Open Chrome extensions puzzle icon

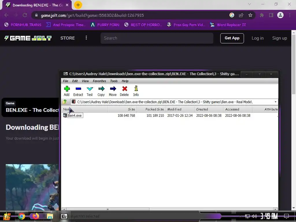tap(262, 15)
